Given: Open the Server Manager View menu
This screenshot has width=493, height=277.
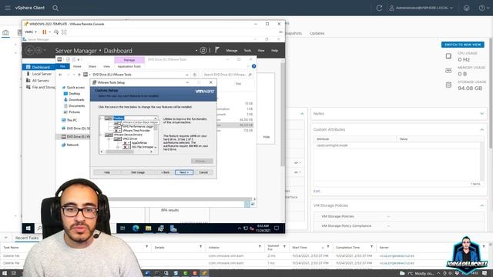Looking at the screenshot, I should tap(261, 51).
